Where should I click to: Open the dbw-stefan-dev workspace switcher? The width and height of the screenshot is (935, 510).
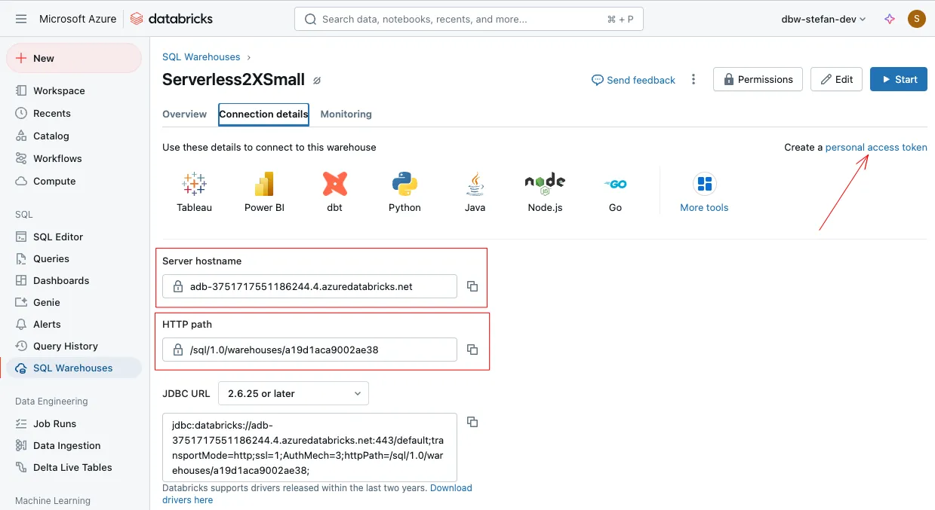(823, 19)
